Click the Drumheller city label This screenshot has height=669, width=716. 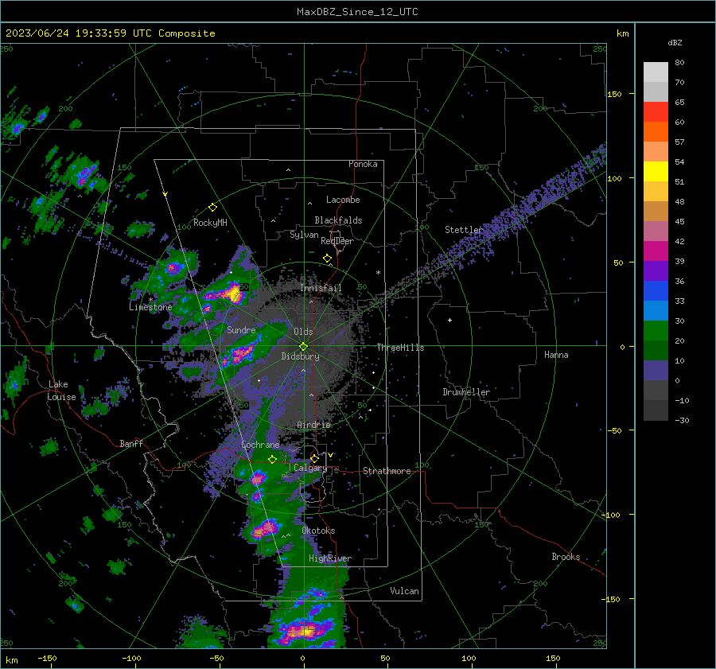click(x=466, y=392)
